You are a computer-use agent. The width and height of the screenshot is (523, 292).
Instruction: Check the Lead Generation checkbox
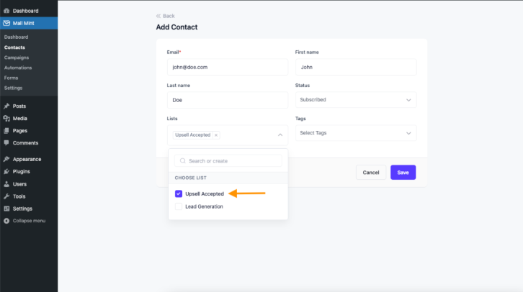pyautogui.click(x=179, y=206)
